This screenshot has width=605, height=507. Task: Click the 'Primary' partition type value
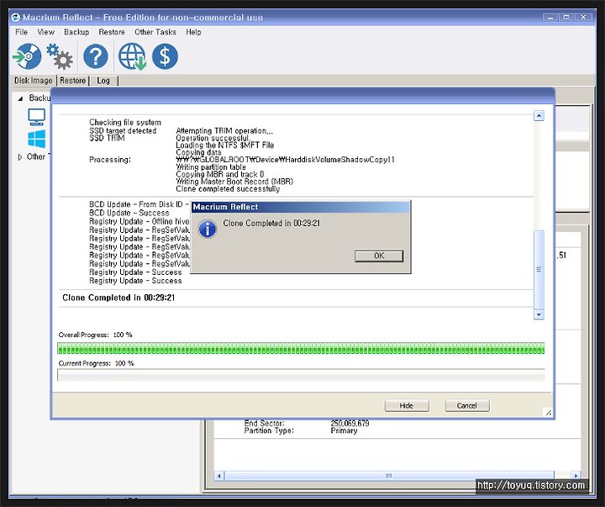[x=344, y=430]
